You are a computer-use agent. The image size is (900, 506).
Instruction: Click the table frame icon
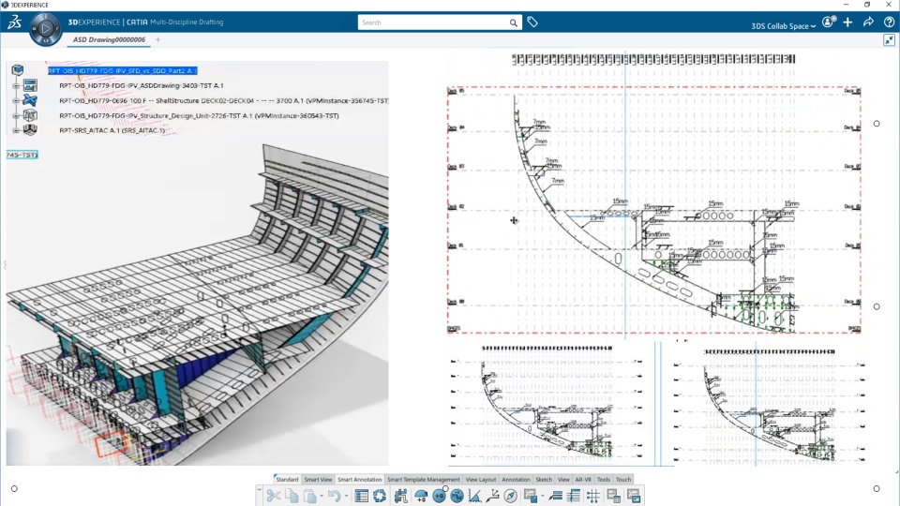613,496
